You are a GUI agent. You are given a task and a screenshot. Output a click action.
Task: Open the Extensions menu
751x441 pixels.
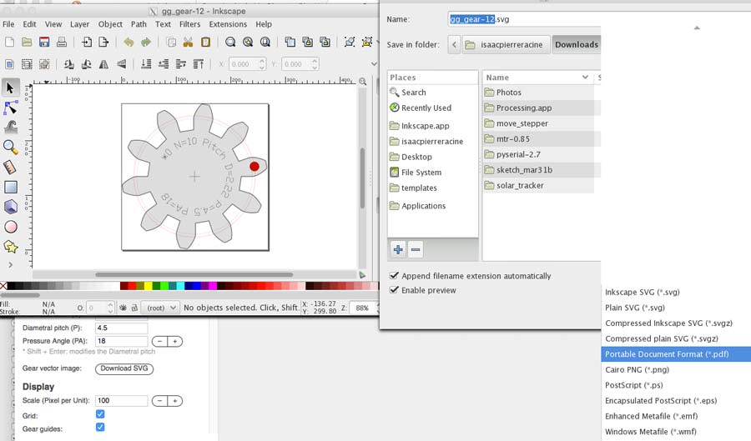pyautogui.click(x=228, y=24)
